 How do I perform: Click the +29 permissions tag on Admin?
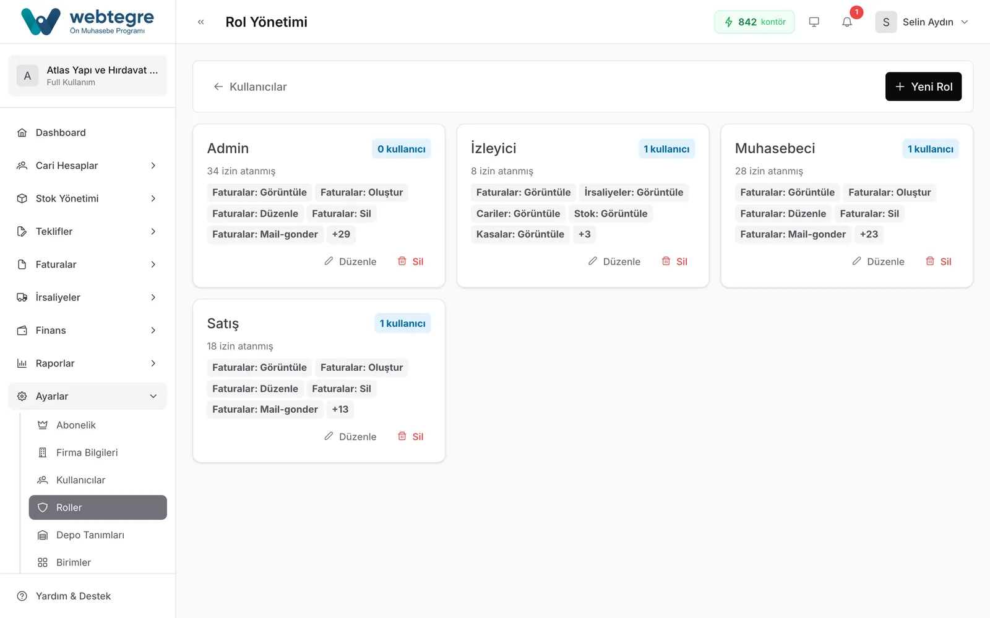[x=341, y=234]
